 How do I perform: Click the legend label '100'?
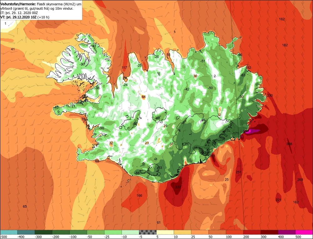[x=229, y=237]
